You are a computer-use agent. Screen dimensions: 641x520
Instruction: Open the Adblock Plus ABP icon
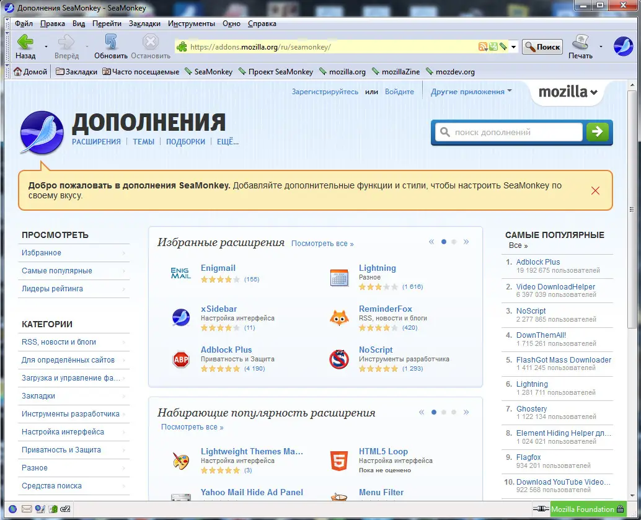pyautogui.click(x=180, y=359)
